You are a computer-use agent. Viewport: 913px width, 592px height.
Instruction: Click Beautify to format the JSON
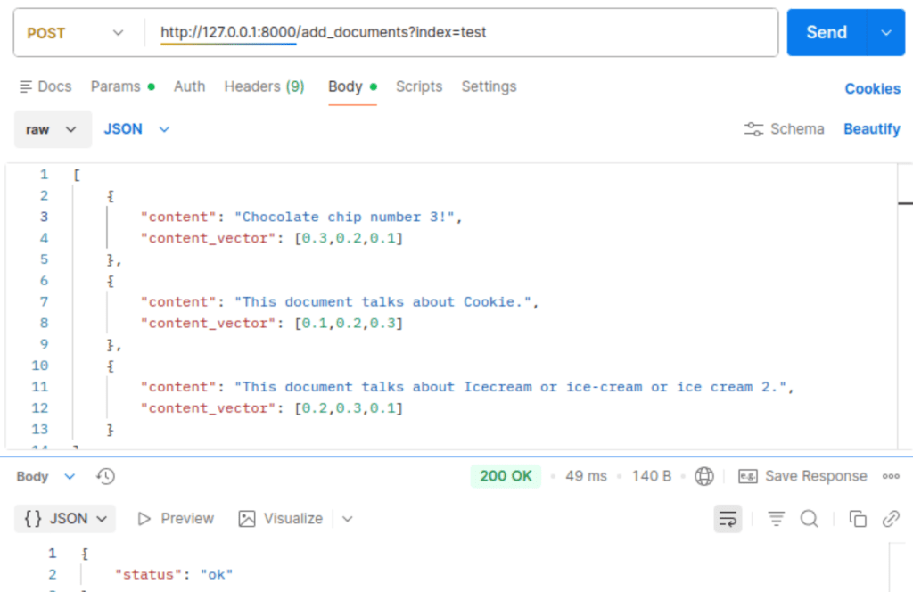coord(871,129)
